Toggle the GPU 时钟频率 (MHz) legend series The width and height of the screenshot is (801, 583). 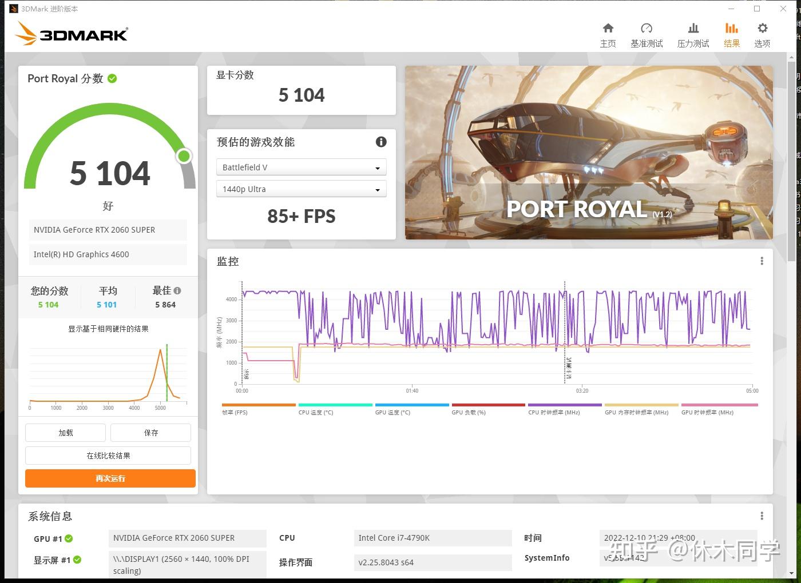tap(720, 409)
